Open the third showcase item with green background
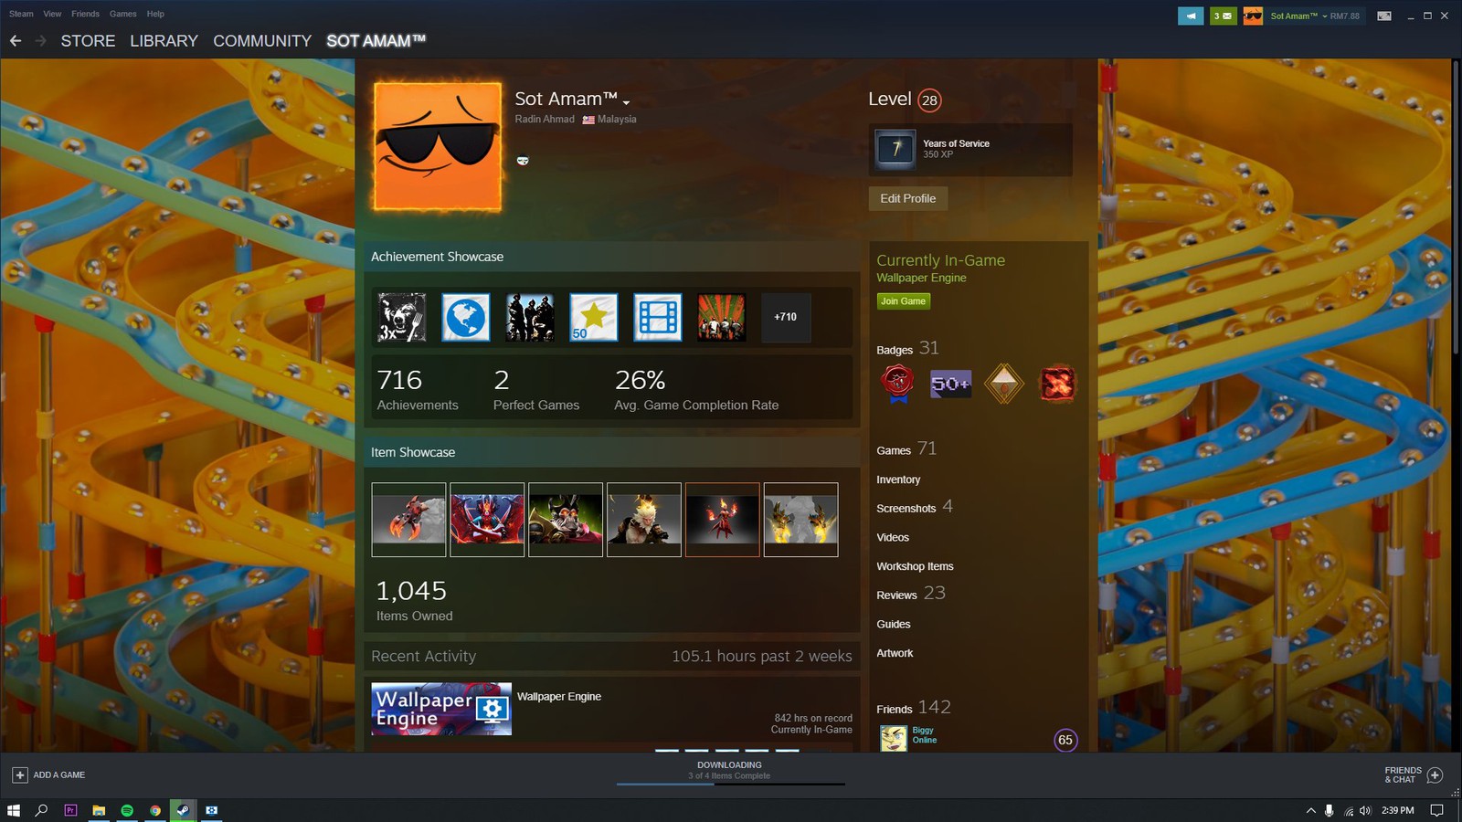Screen dimensions: 1462x822 coord(566,520)
